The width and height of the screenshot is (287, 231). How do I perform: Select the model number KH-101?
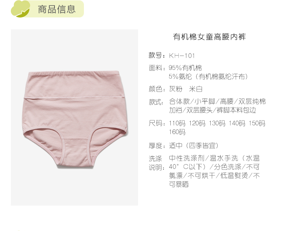[182, 56]
